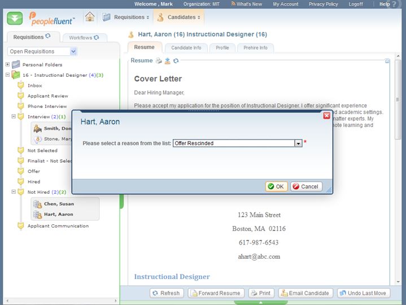Expand the Personal Folders tree node
406x305 pixels.
(7, 64)
